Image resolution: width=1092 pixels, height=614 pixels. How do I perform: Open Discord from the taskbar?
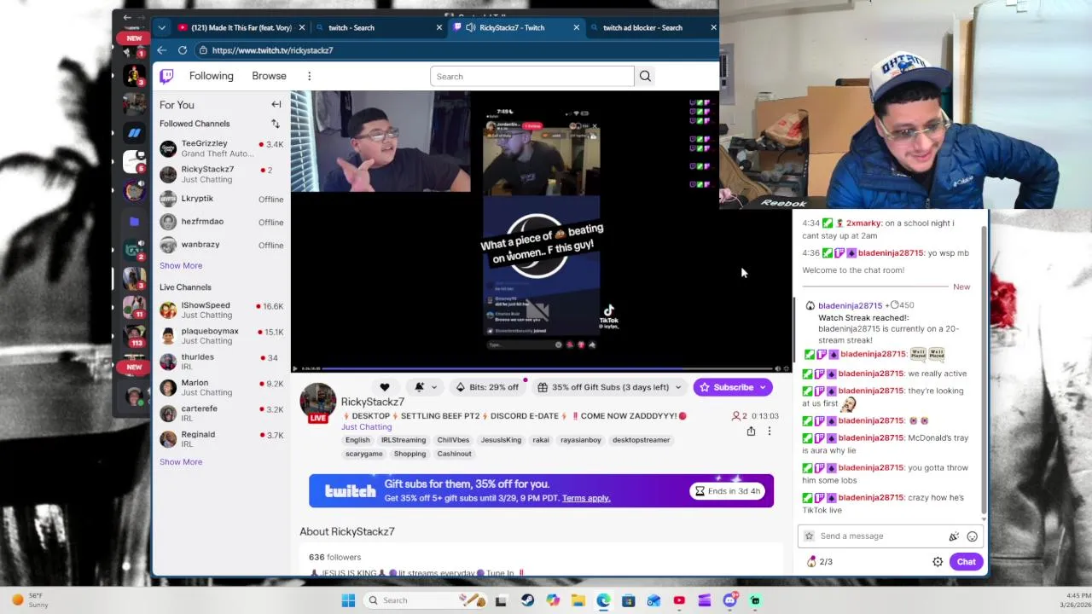pos(729,600)
